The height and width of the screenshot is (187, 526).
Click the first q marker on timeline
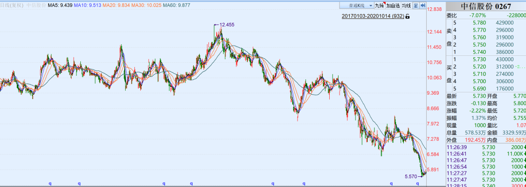pyautogui.click(x=50, y=183)
